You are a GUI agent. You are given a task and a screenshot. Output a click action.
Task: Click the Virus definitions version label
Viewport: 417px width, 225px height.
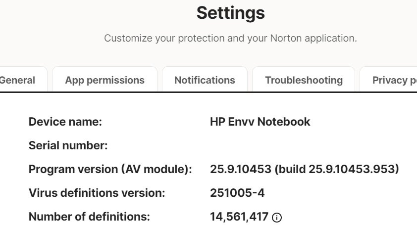(97, 193)
